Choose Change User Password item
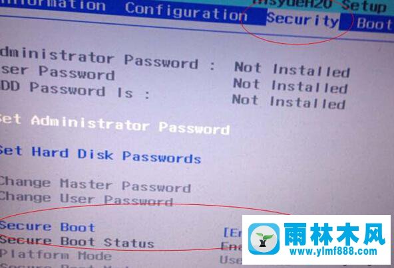The image size is (394, 268). (x=87, y=199)
